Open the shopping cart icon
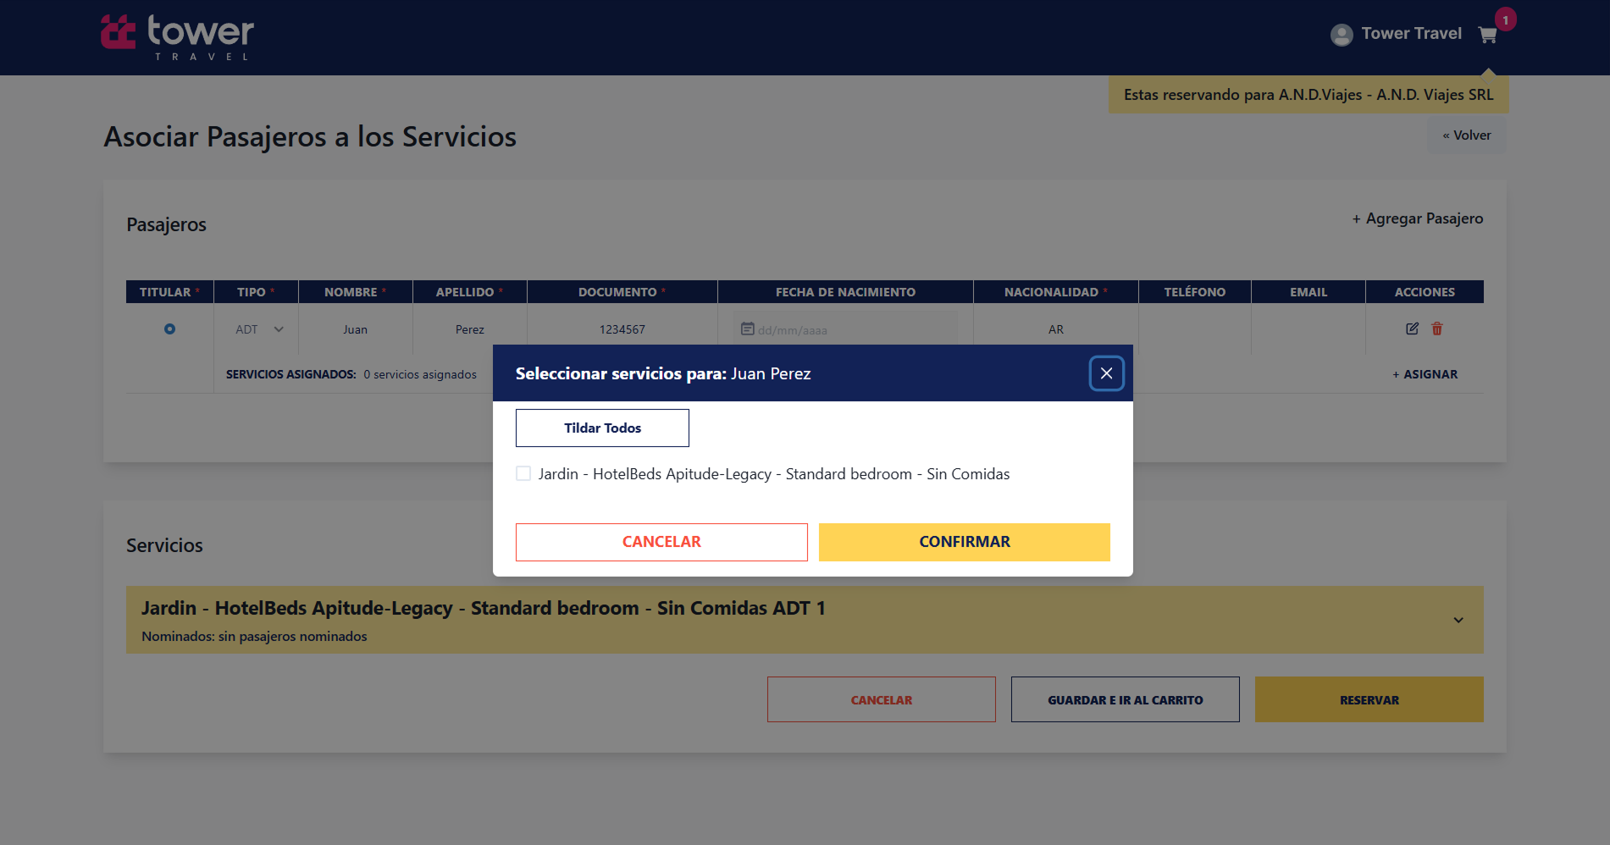This screenshot has width=1610, height=845. [1487, 35]
